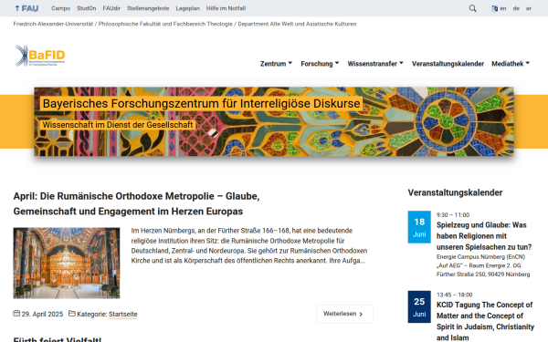Click the calendar icon beside 29. April 2025
Screen dimensions: 548x342
[16, 314]
